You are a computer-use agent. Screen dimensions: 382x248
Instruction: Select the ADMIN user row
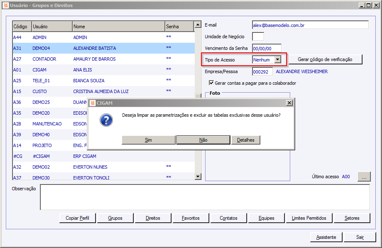point(104,37)
